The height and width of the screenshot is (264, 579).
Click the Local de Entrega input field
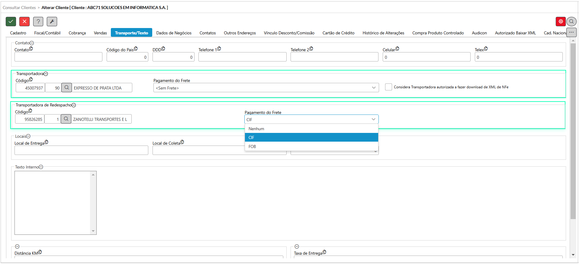pos(81,150)
